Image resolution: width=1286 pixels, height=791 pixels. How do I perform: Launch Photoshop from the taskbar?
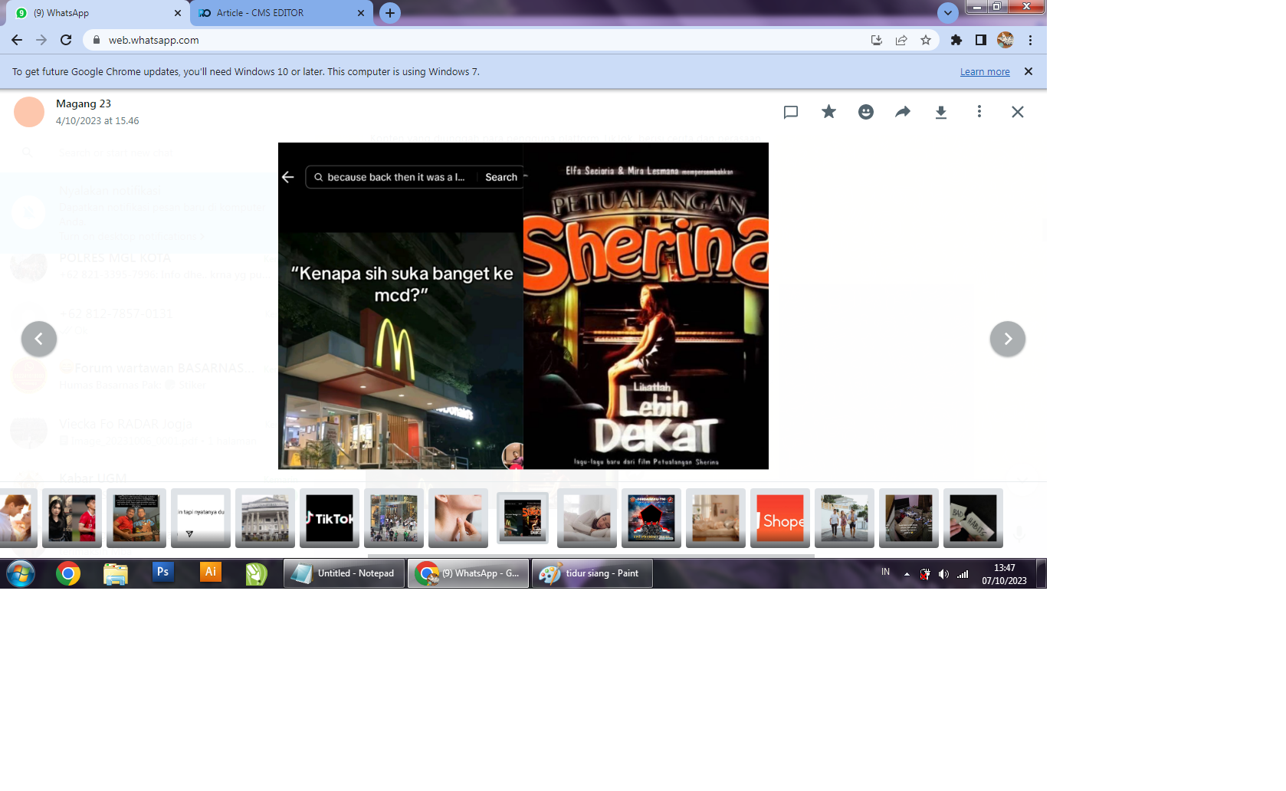tap(162, 573)
